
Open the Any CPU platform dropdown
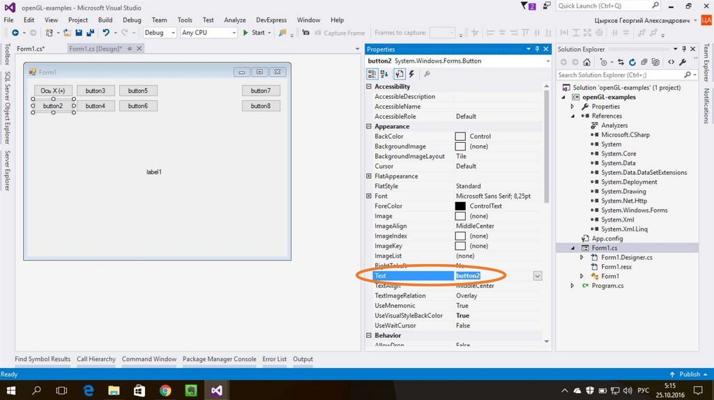pos(208,33)
